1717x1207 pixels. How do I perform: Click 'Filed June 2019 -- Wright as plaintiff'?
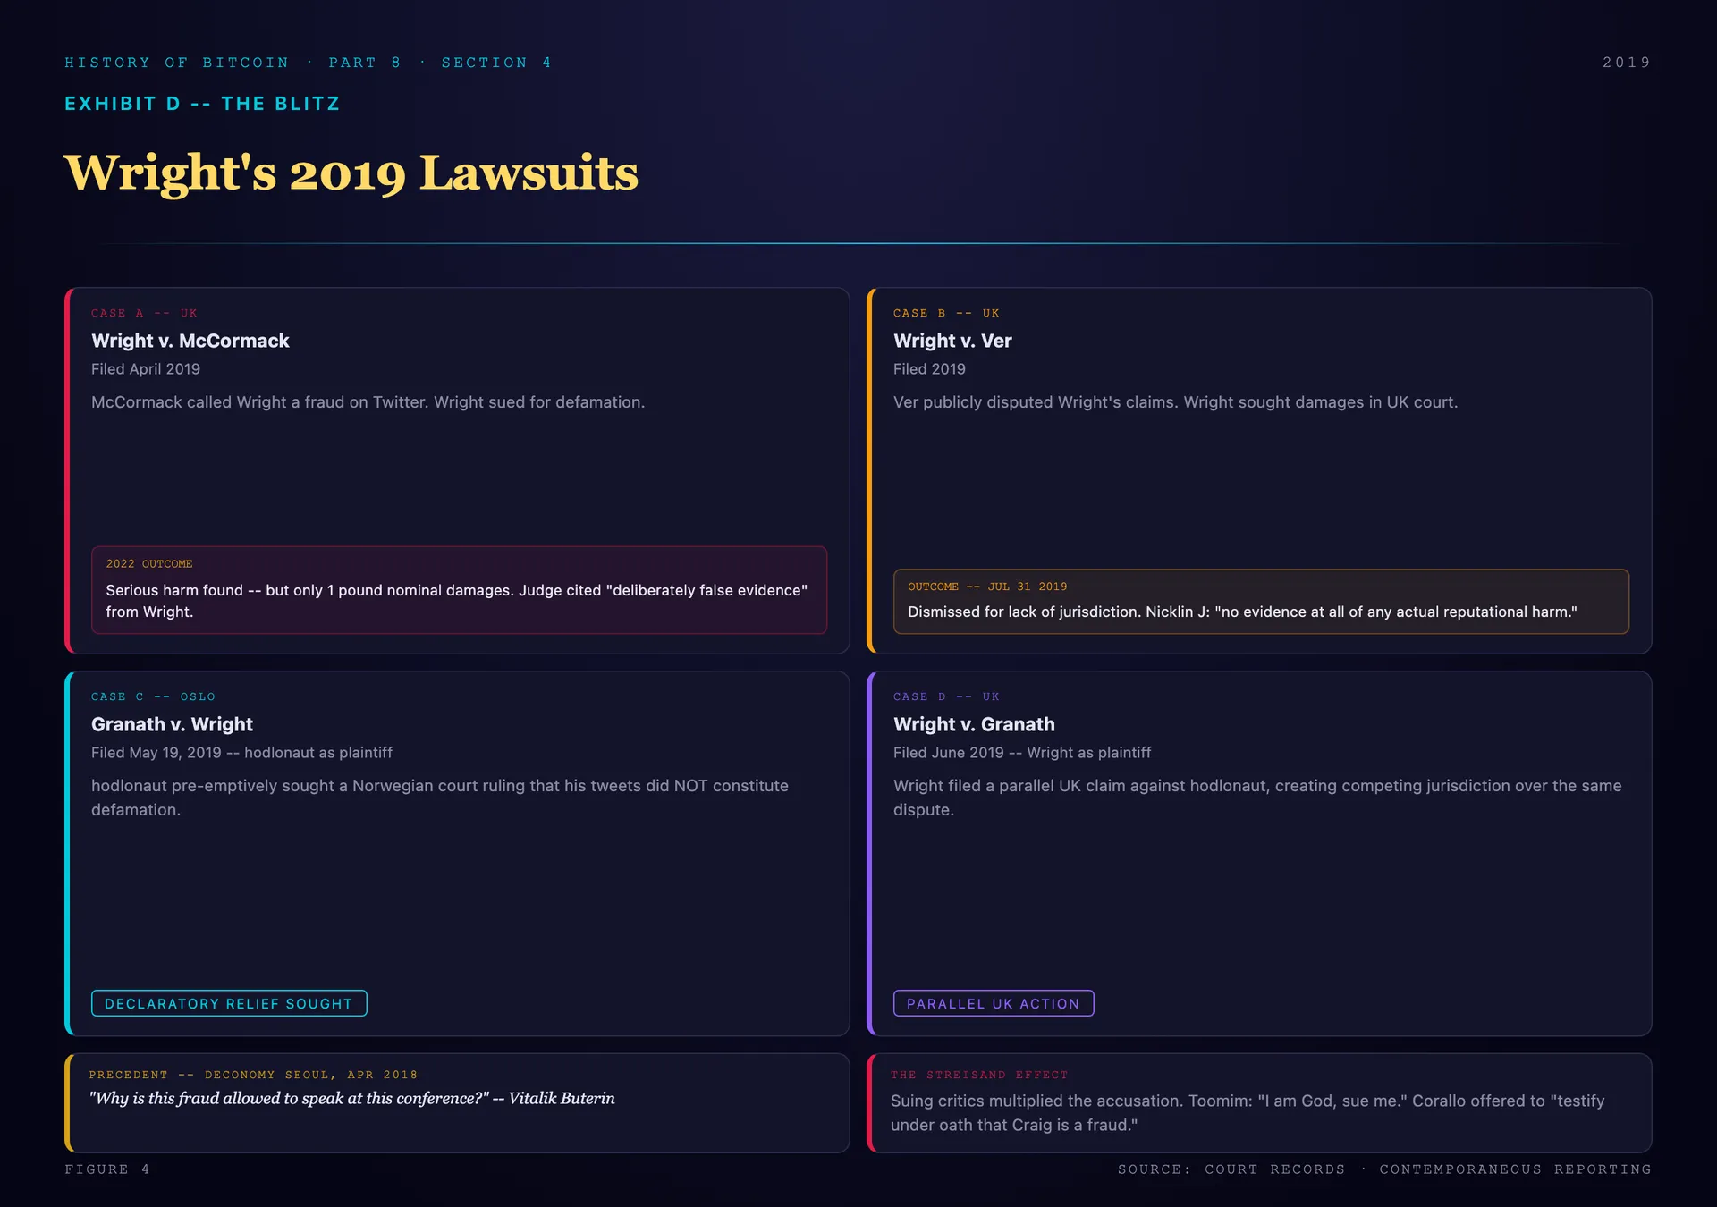[1022, 753]
